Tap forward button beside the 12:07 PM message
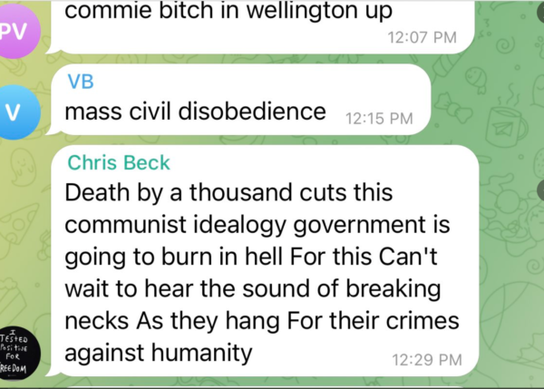This screenshot has width=544, height=389. coord(540,12)
